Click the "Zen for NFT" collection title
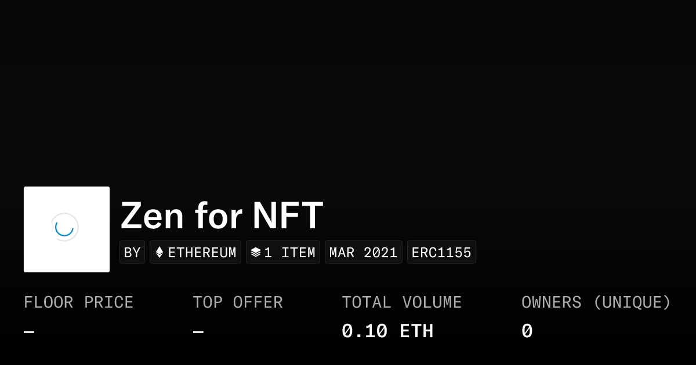Image resolution: width=696 pixels, height=365 pixels. pyautogui.click(x=222, y=216)
